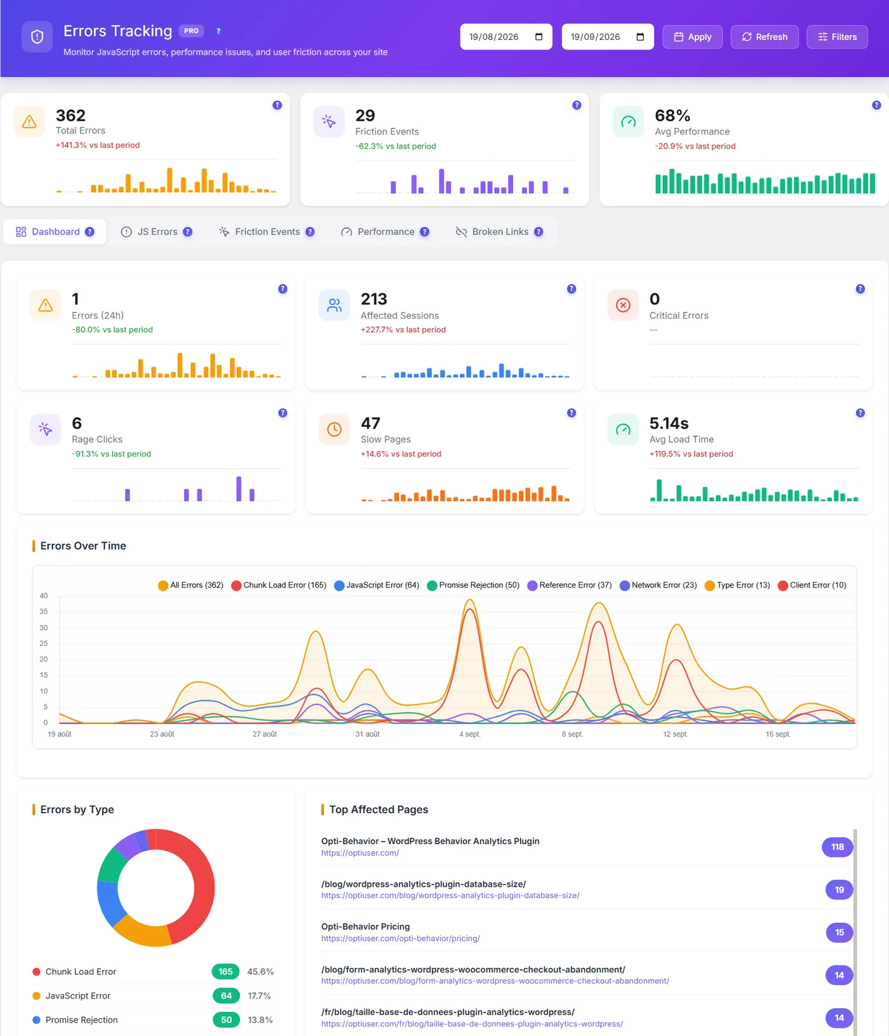Click help icon on Total Errors card
The height and width of the screenshot is (1036, 889).
(x=277, y=105)
